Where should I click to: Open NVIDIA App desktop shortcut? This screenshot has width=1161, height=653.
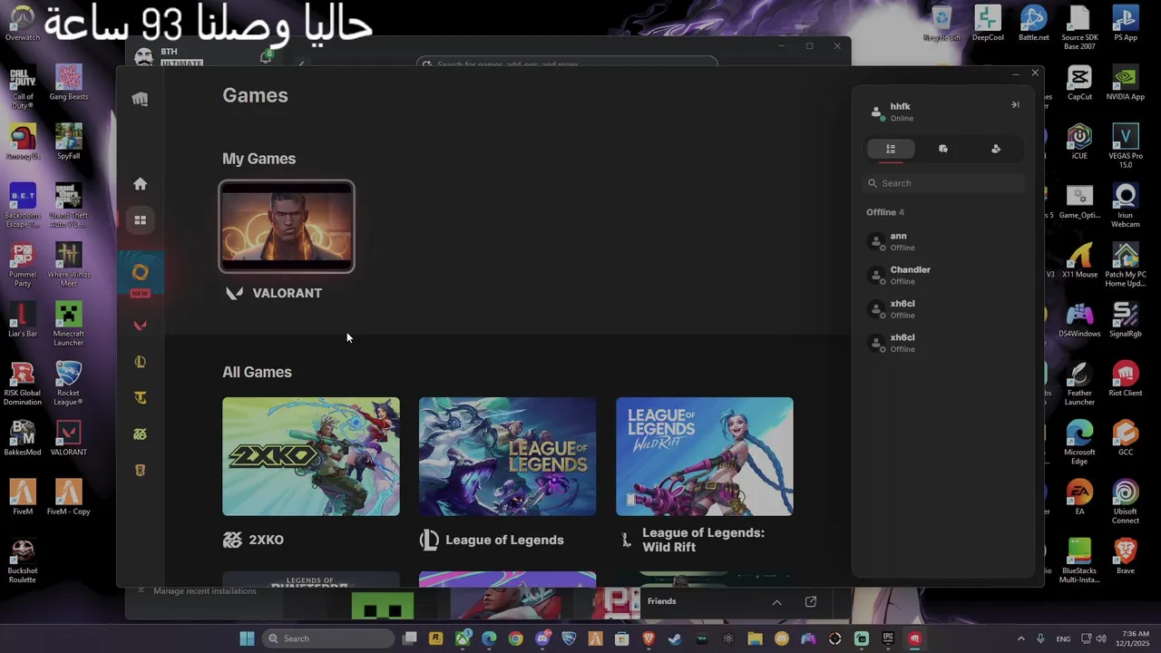coord(1126,83)
